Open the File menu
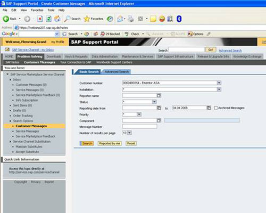This screenshot has width=266, height=213. pos(5,10)
